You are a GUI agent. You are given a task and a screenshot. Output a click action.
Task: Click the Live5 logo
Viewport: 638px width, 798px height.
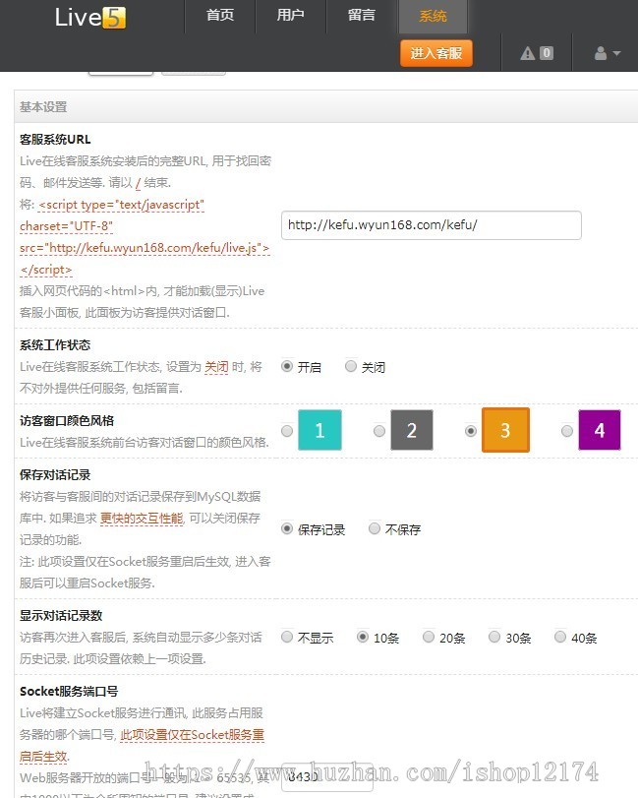tap(90, 17)
